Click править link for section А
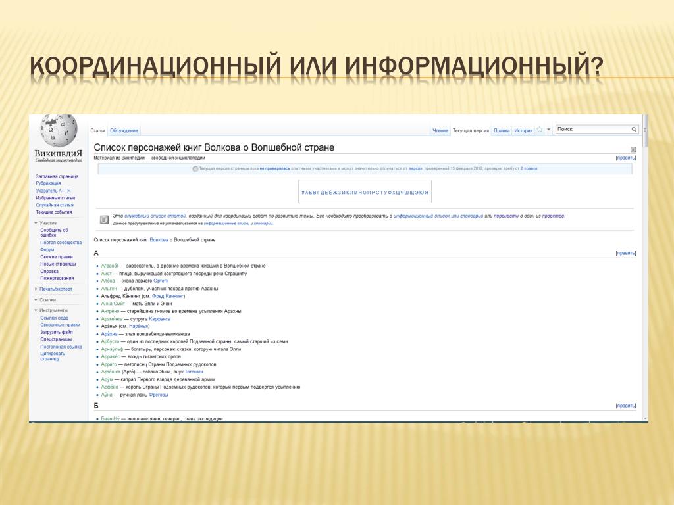Screen dimensions: 674x505 (626, 253)
